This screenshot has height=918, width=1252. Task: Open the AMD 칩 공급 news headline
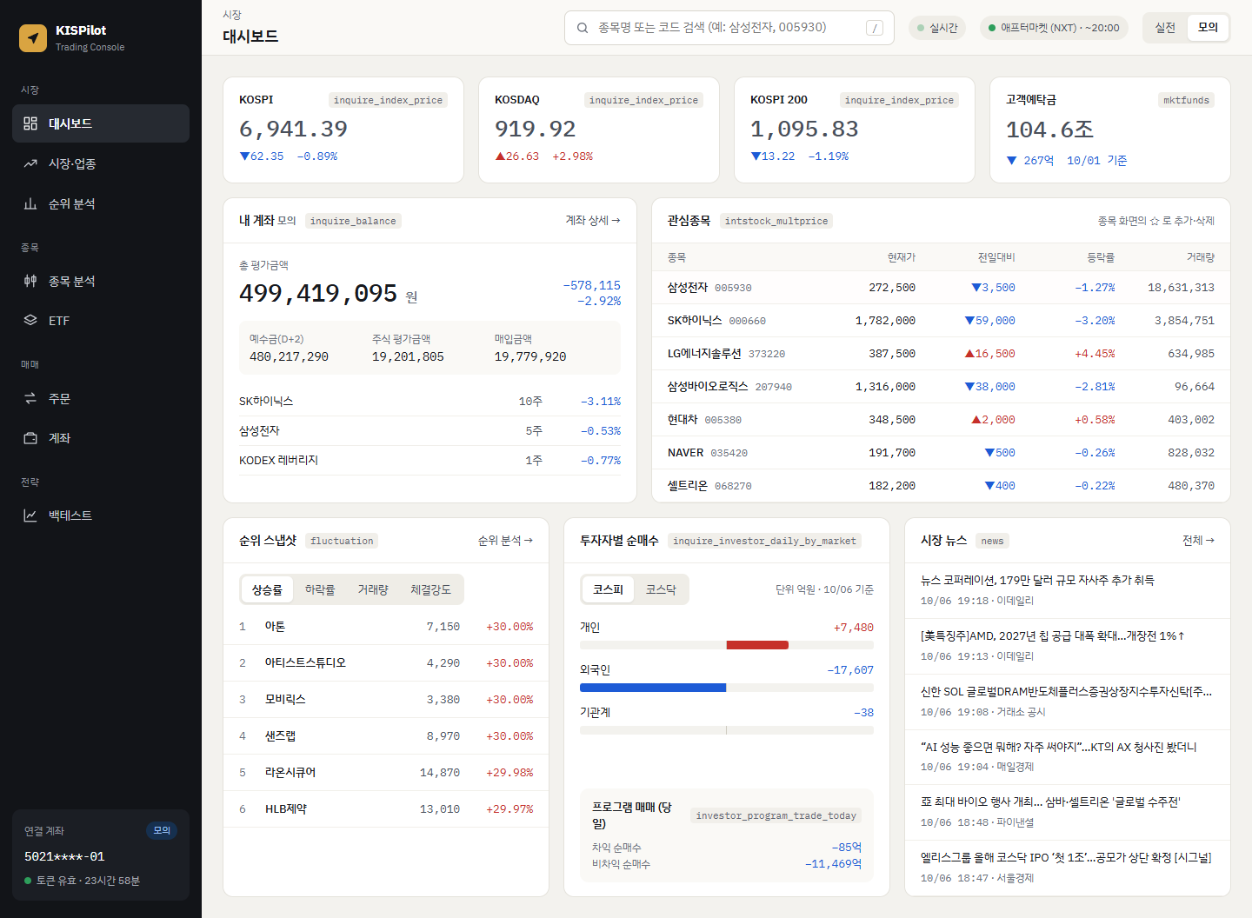1052,635
